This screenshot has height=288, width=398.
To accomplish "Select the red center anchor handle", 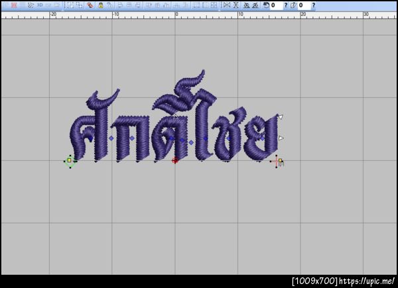I will point(175,160).
